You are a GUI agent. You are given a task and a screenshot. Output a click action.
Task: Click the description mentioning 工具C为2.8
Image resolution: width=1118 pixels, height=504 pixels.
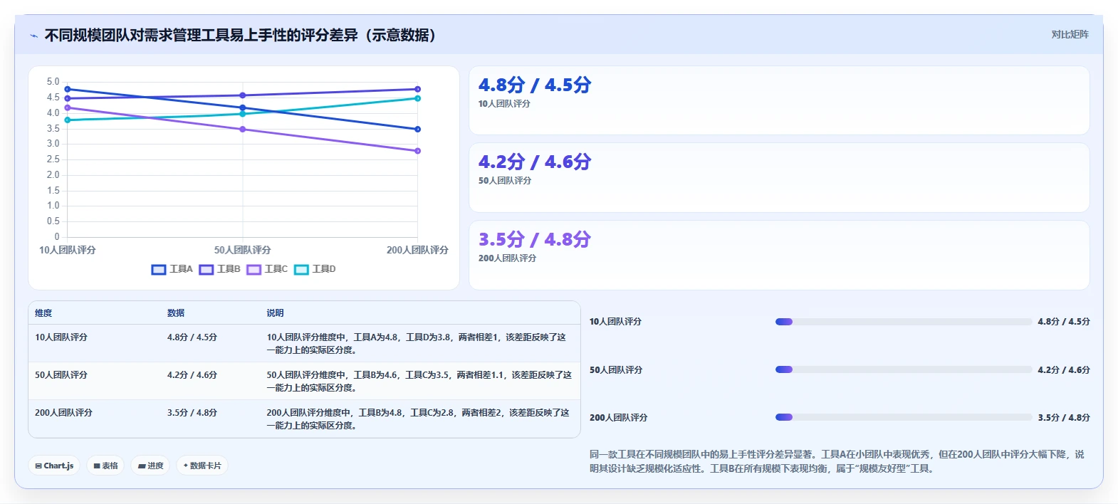419,419
